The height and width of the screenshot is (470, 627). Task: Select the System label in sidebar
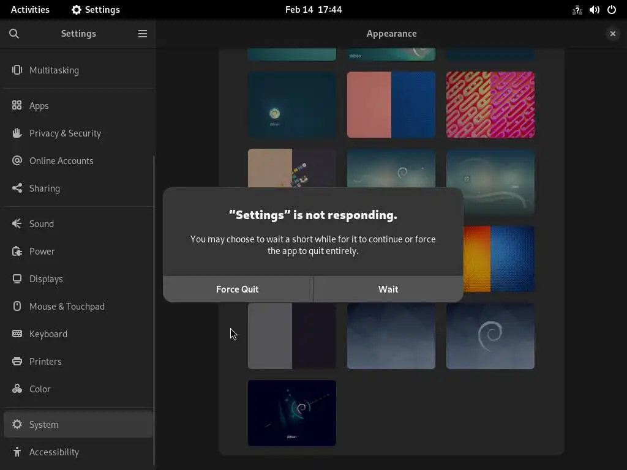pyautogui.click(x=43, y=425)
